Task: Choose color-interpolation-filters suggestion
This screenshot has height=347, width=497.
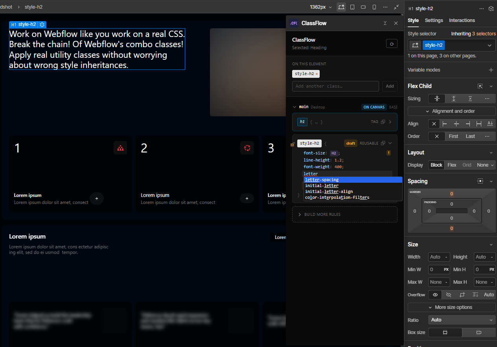Action: pos(353,197)
